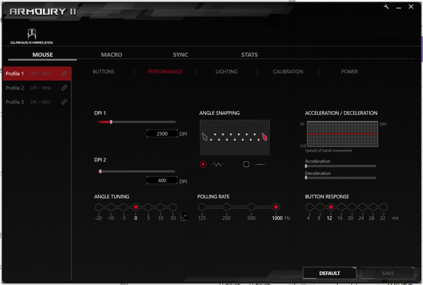
Task: Click the Acceleration slider
Action: [340, 166]
